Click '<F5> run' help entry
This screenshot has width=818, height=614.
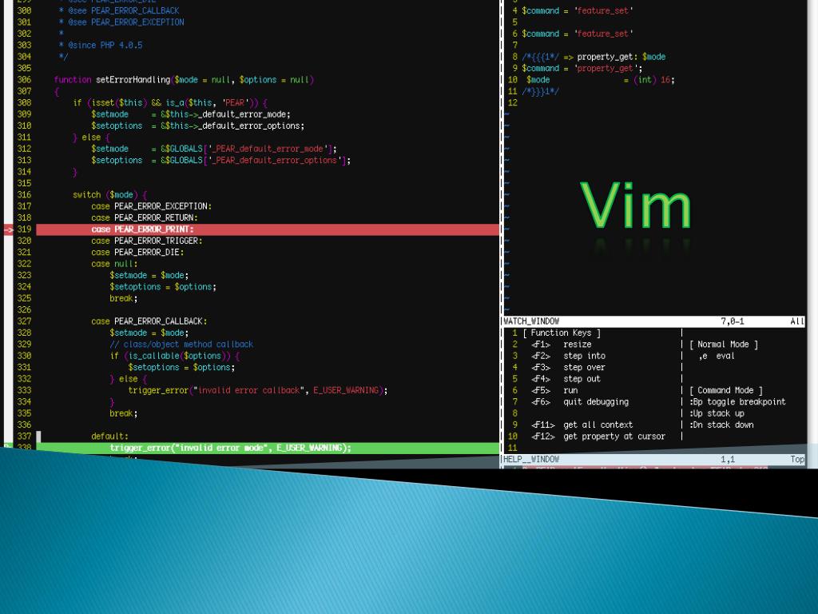coord(554,390)
